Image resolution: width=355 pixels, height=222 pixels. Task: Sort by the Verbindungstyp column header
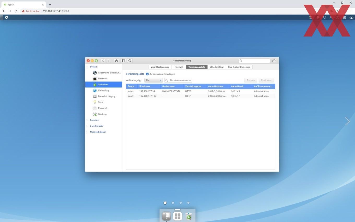click(195, 86)
